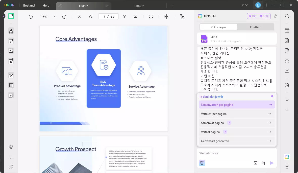
Task: Start slideshow presentation mode
Action: tap(151, 17)
